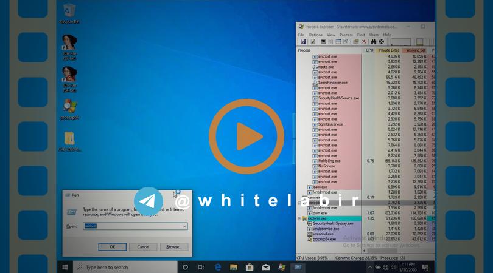
Task: Click the taskbar search box
Action: click(x=125, y=267)
